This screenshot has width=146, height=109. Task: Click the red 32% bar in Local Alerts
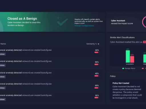132,59
